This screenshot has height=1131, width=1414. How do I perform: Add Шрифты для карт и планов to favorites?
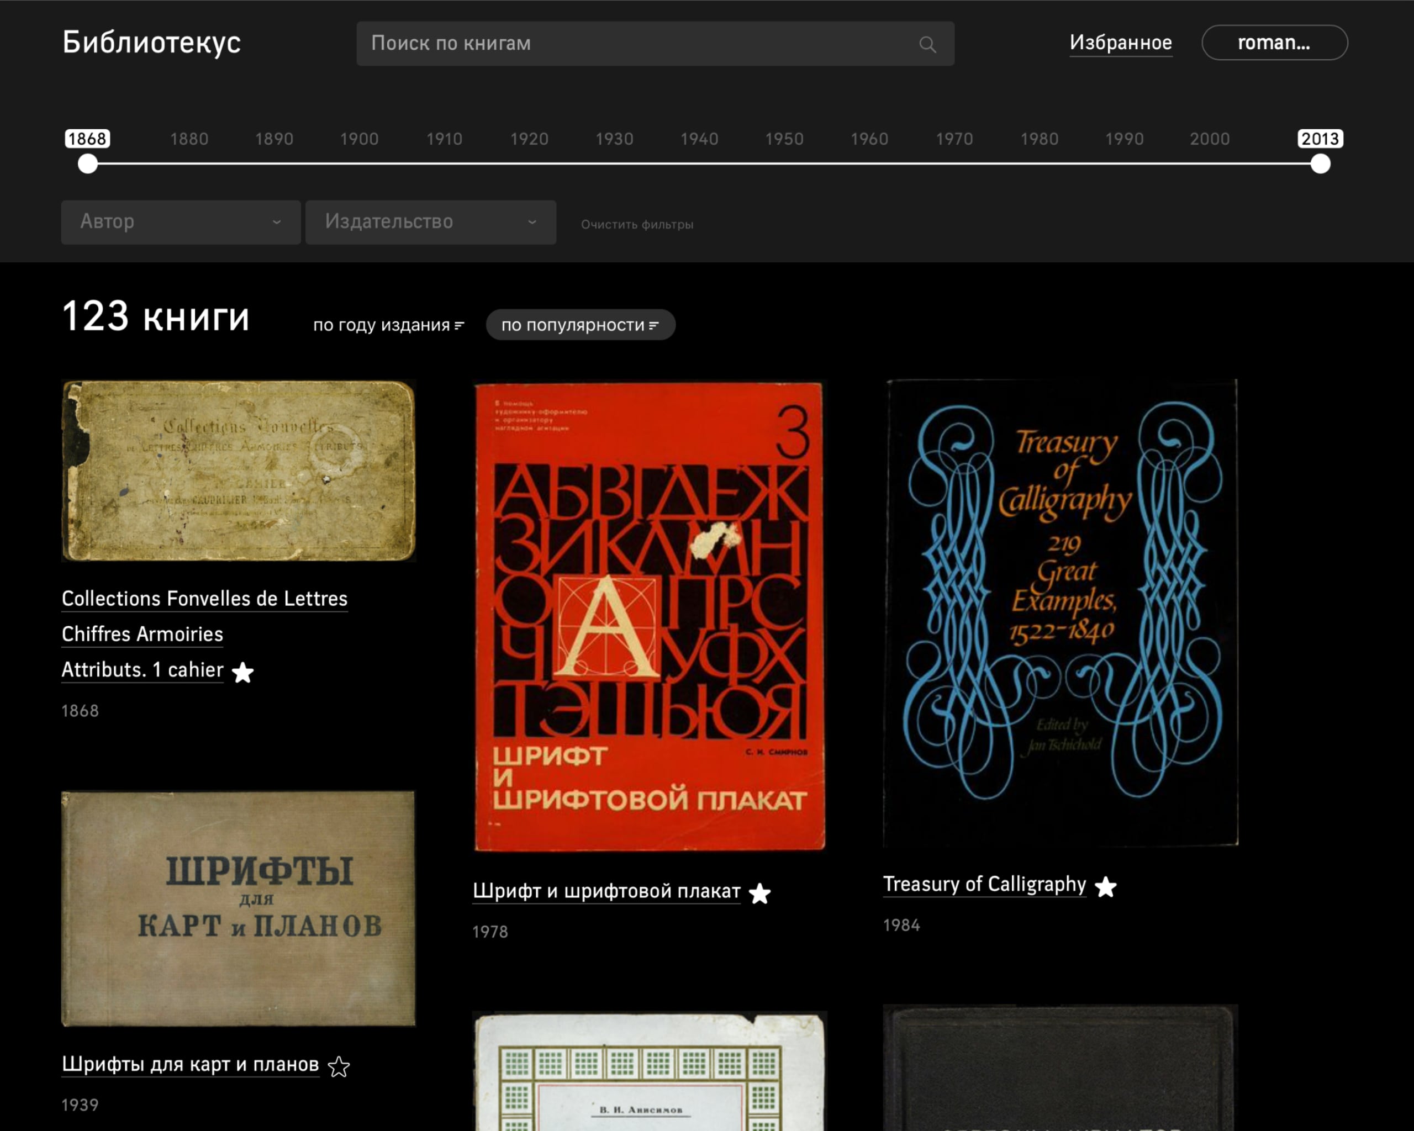tap(339, 1066)
